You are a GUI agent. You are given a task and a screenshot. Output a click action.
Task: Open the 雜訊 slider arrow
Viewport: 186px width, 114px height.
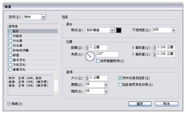[x=106, y=91]
